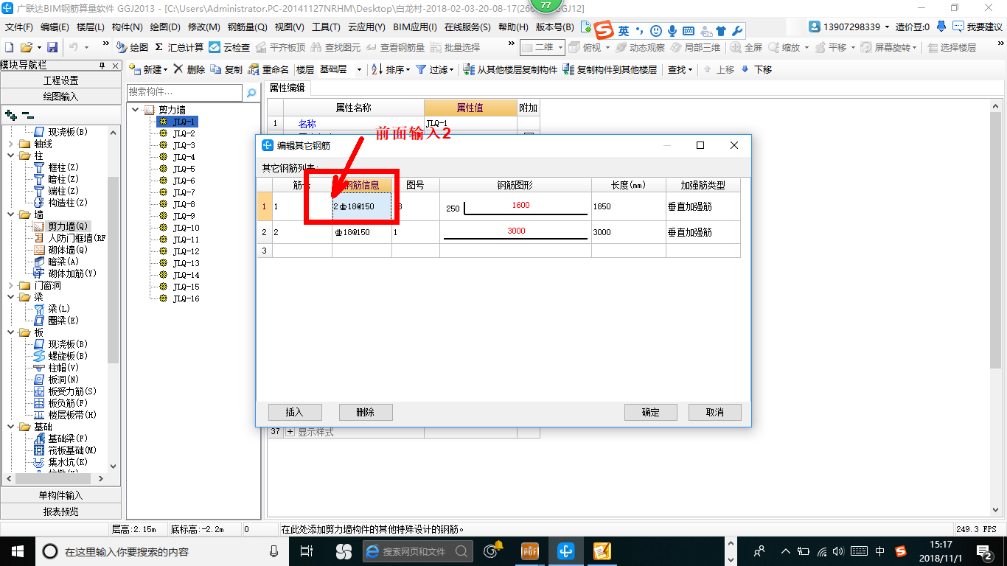The image size is (1007, 566).
Task: Click the component search magnifier icon
Action: point(251,93)
